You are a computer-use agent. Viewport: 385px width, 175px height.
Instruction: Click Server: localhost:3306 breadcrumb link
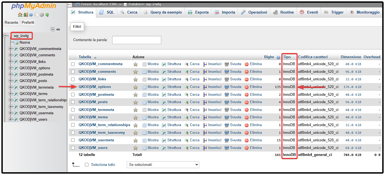[99, 5]
